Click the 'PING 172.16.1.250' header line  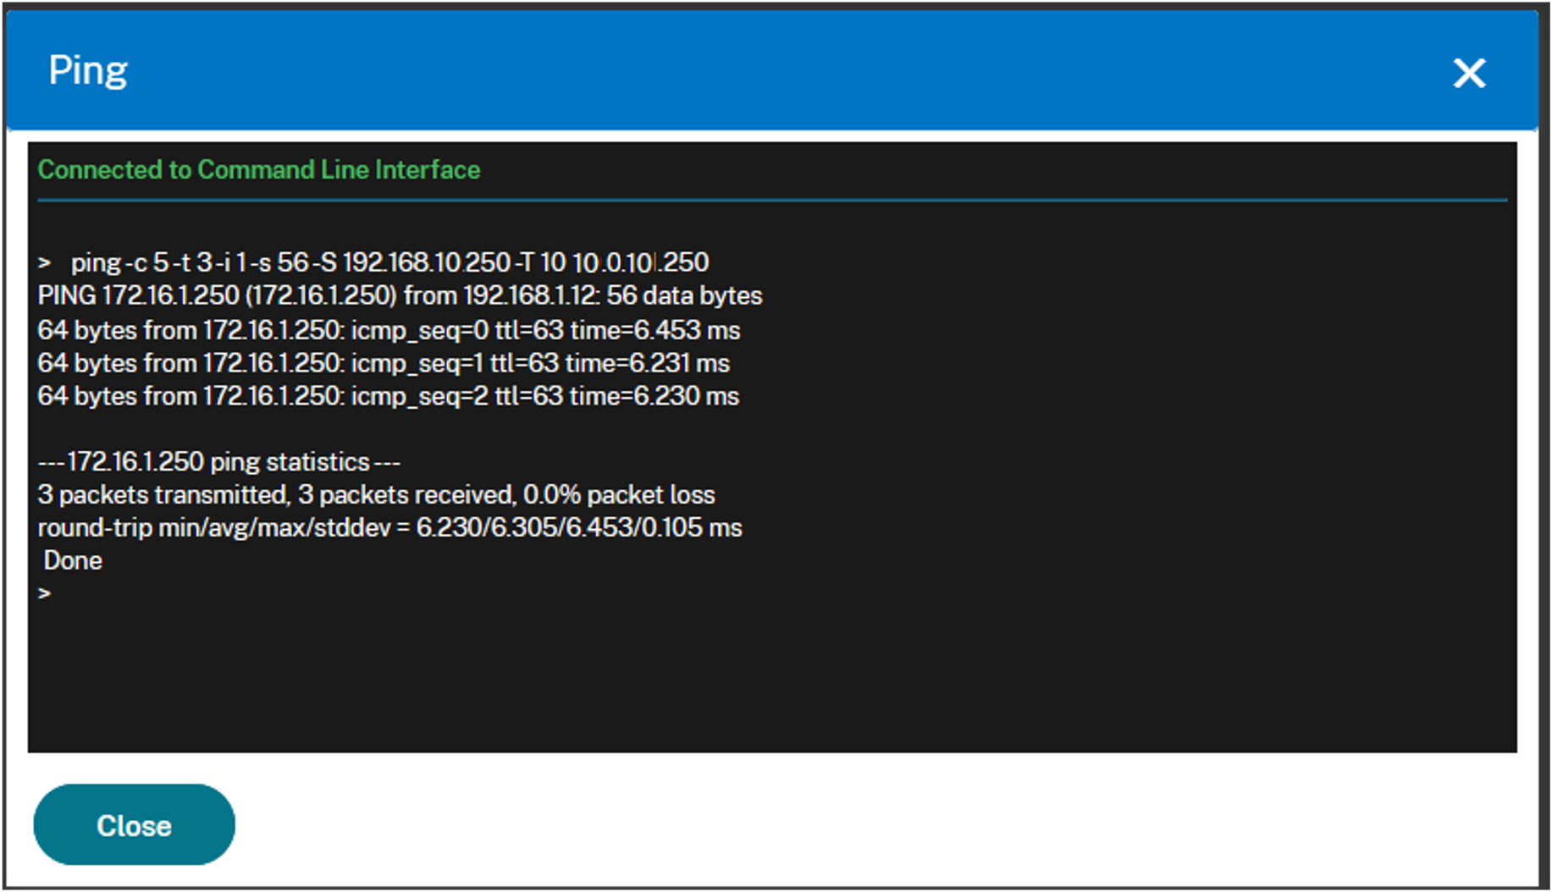[x=400, y=295]
